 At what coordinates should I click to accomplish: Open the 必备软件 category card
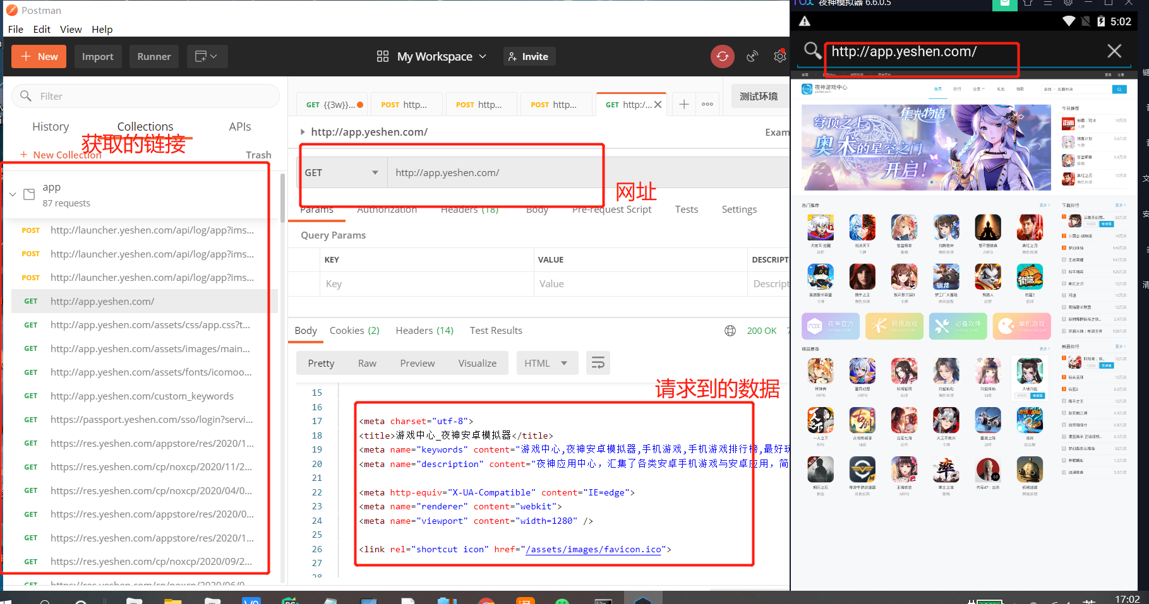pyautogui.click(x=958, y=326)
